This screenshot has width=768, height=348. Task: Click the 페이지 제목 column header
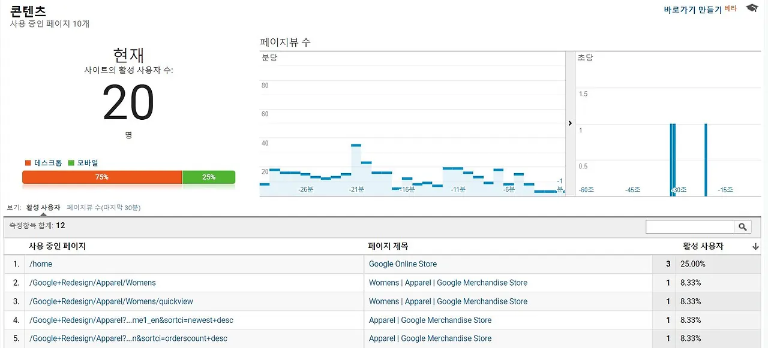click(388, 246)
